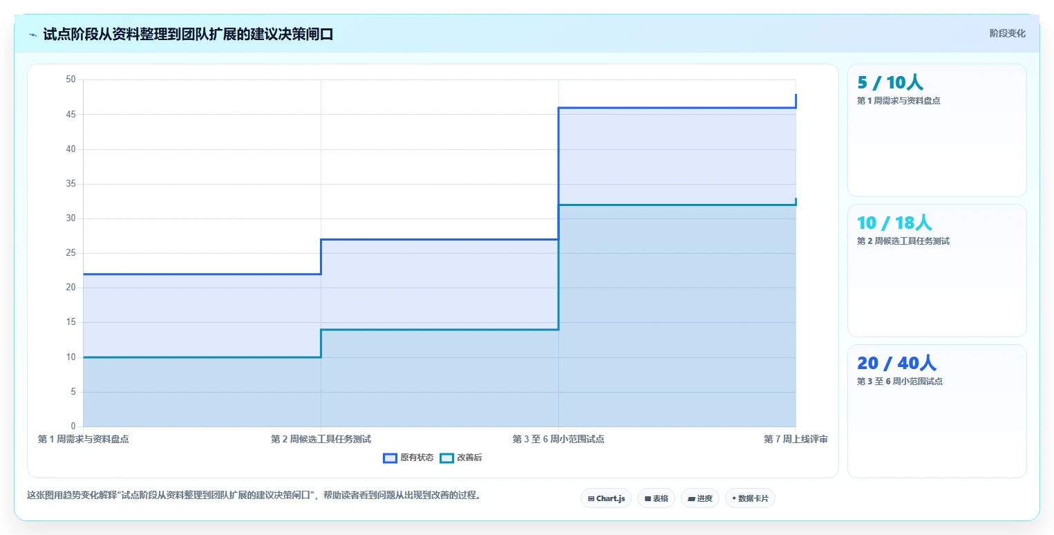Click the description sentence below the chart
The height and width of the screenshot is (535, 1054).
[x=254, y=495]
